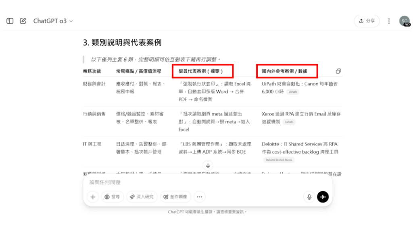
Task: Open the SC profile avatar
Action: [405, 21]
